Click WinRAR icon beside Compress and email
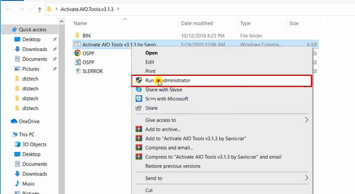This screenshot has width=355, height=194. coord(139,147)
